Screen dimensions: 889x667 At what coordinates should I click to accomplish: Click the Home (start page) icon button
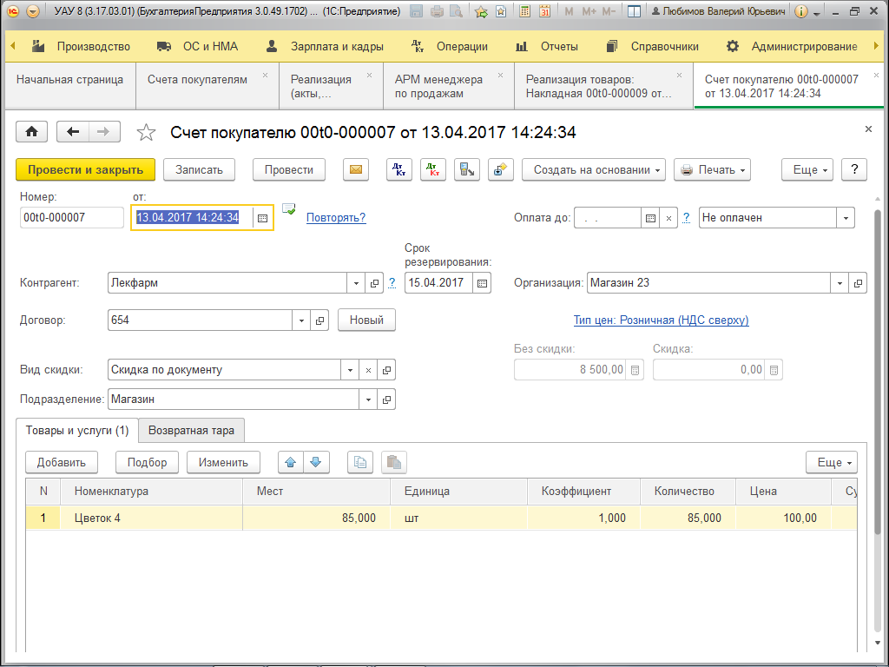[x=32, y=132]
